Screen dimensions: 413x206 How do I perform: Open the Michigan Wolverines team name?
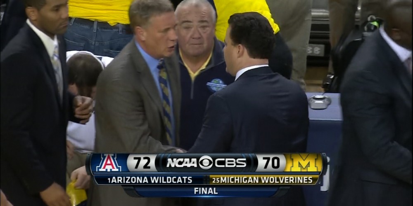[x=266, y=180]
